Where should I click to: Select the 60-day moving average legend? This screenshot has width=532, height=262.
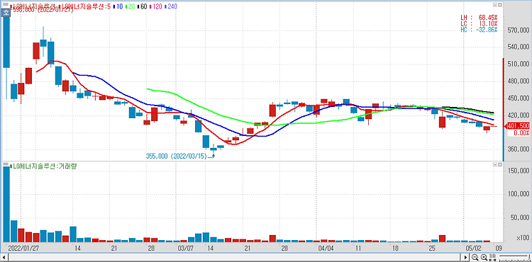click(x=143, y=6)
